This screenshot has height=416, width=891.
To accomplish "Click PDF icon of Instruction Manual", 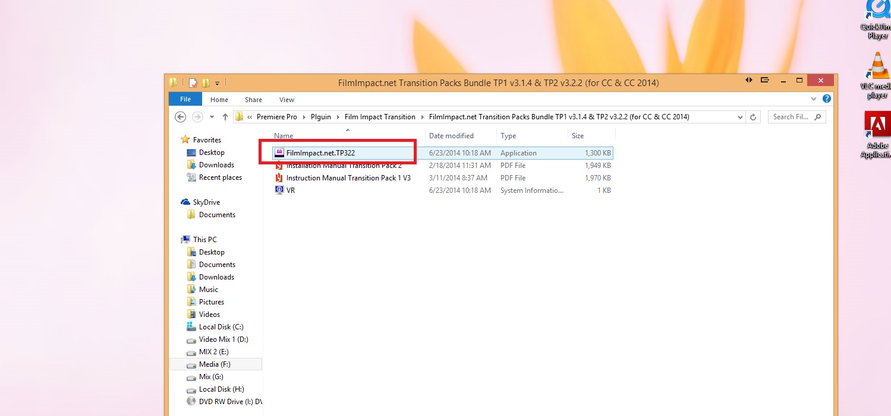I will 279,178.
